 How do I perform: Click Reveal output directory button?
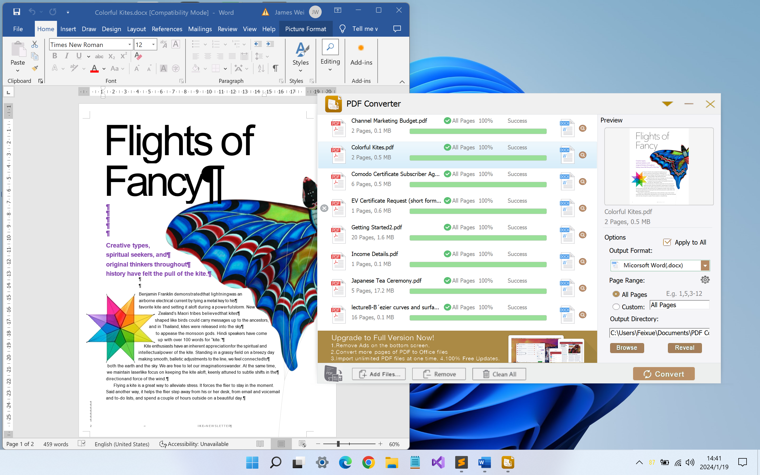coord(685,348)
